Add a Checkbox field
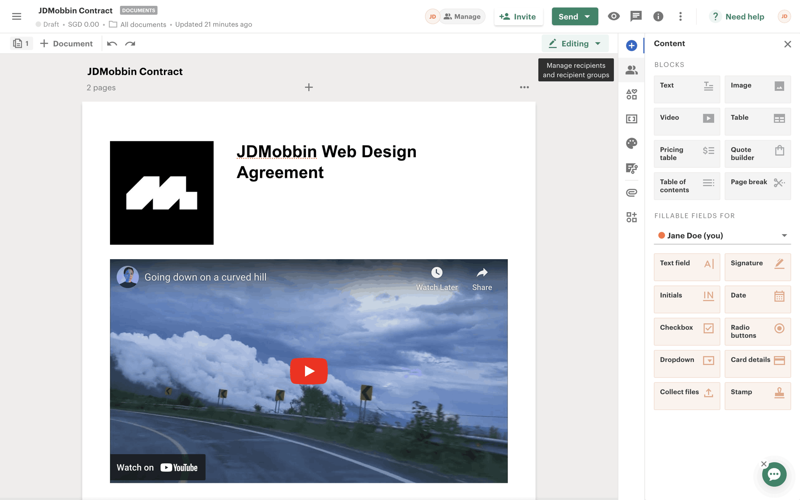The image size is (800, 500). pos(687,332)
